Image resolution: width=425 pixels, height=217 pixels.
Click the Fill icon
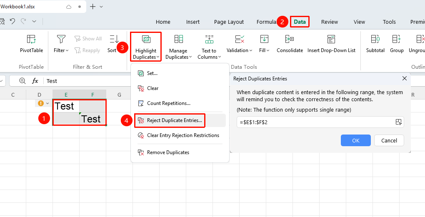coord(264,39)
